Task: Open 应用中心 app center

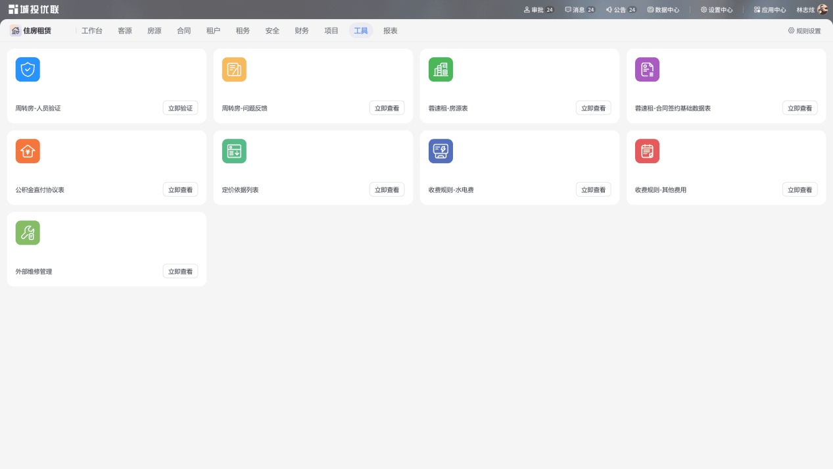Action: (x=770, y=10)
